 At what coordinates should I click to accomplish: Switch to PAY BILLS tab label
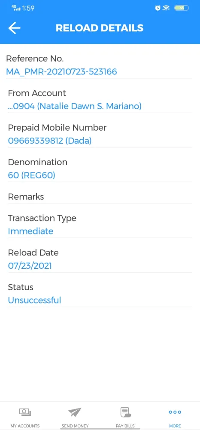coord(125,426)
